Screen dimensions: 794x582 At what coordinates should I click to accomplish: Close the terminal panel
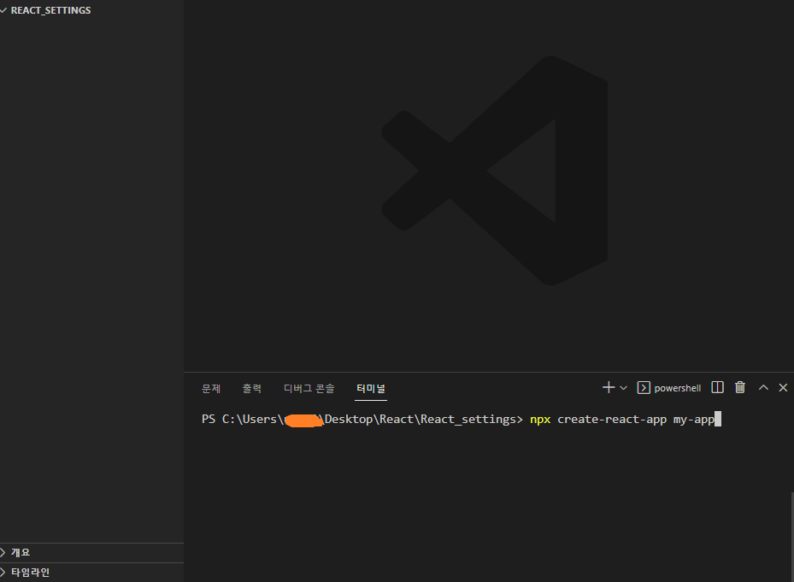tap(783, 387)
